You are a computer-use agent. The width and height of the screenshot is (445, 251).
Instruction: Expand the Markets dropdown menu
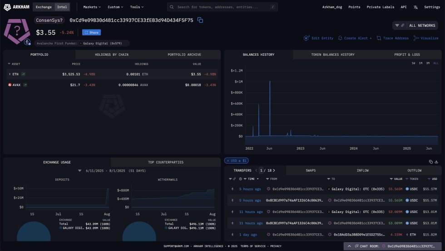[x=92, y=7]
